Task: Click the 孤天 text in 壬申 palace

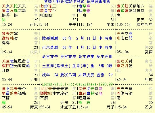Action: (x=141, y=20)
